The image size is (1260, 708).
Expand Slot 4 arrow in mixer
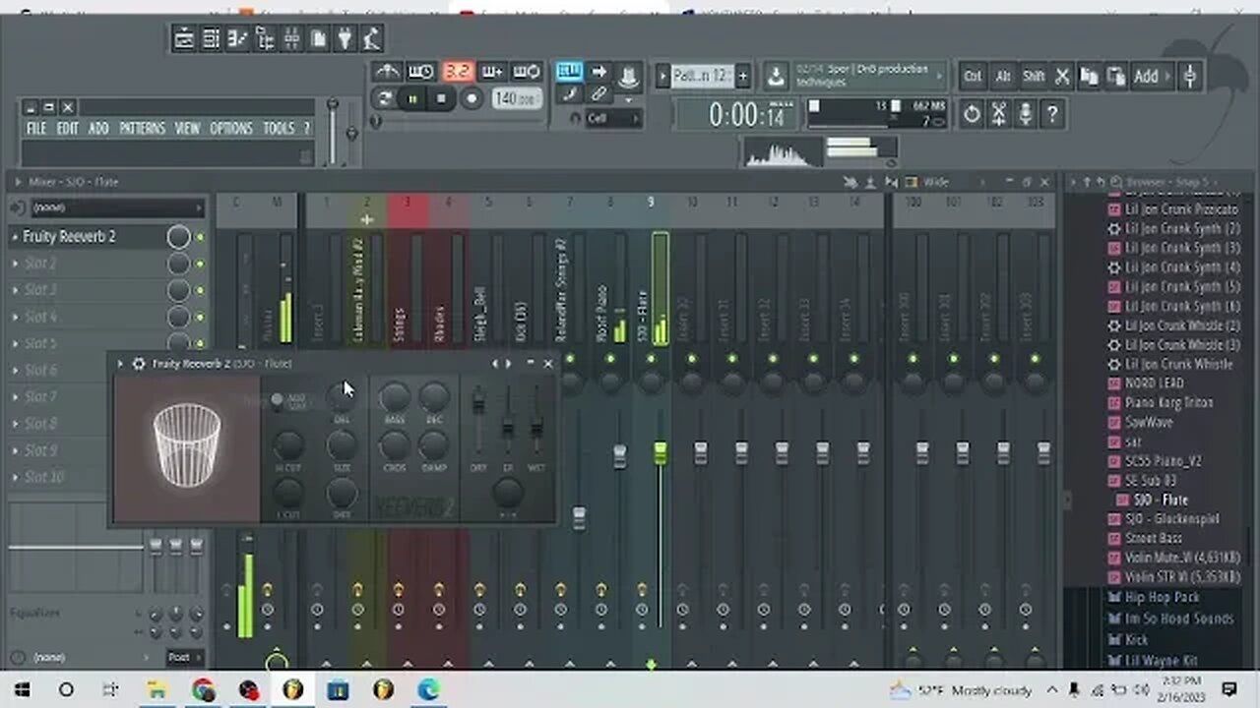tap(15, 318)
